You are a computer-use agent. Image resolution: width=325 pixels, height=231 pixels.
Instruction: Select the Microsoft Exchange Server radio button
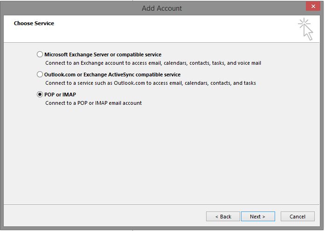point(40,54)
